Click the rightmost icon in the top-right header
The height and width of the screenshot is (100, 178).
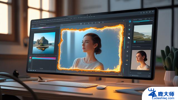(x=153, y=12)
